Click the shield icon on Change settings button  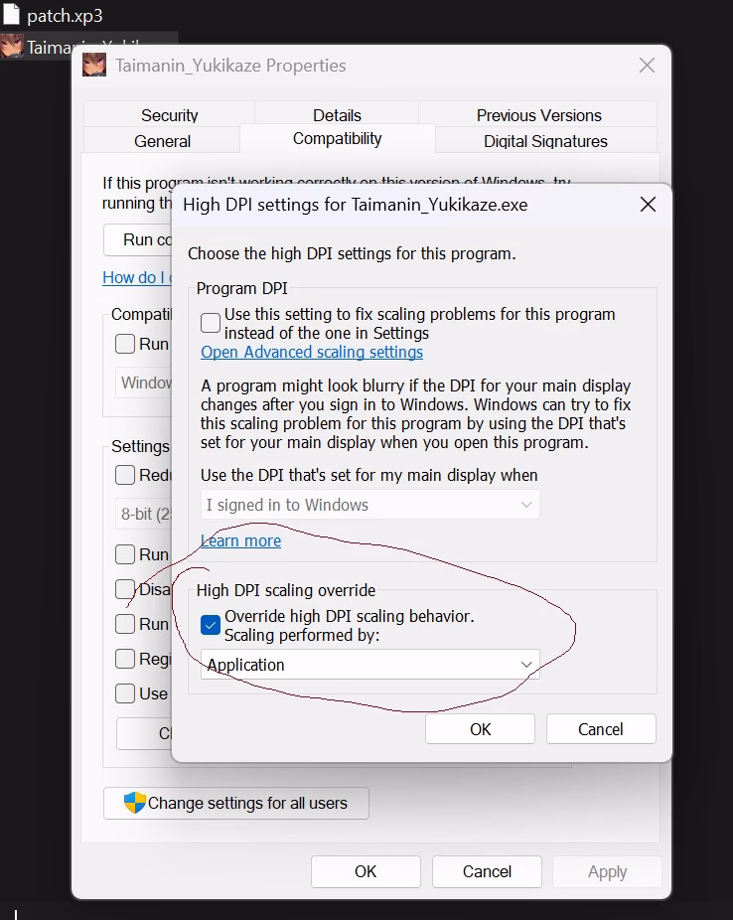[135, 803]
